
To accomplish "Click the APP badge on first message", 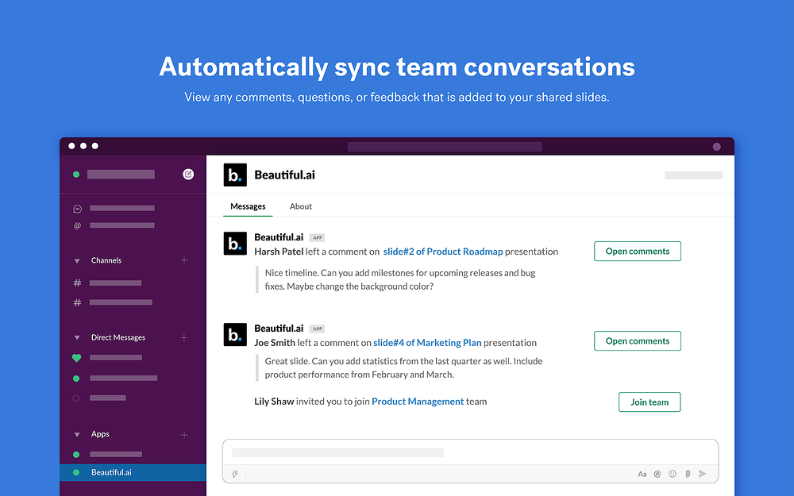I will (x=317, y=238).
